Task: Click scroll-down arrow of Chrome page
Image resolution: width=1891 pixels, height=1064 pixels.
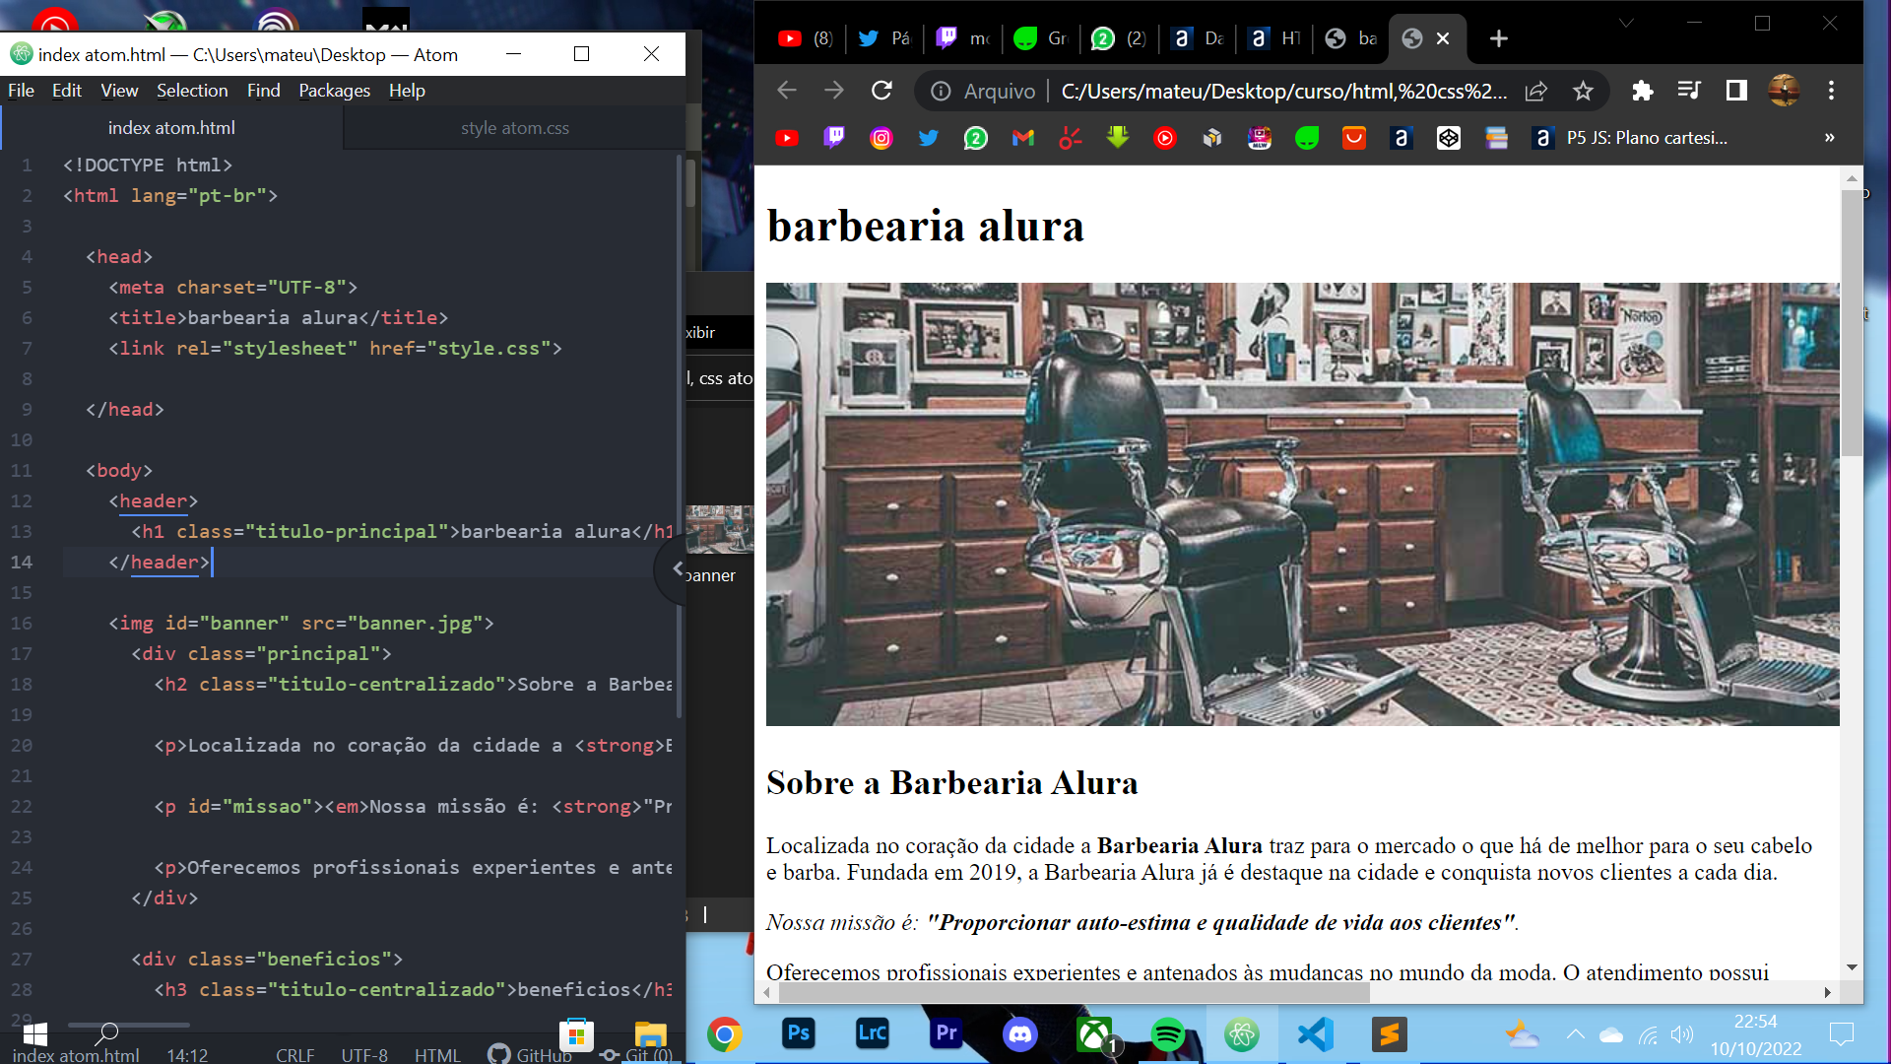Action: (1852, 967)
